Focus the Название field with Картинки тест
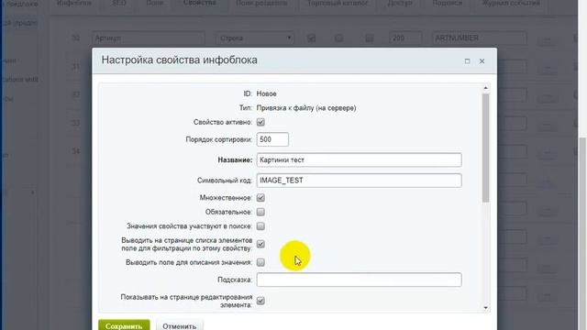This screenshot has height=330, width=587. point(359,160)
